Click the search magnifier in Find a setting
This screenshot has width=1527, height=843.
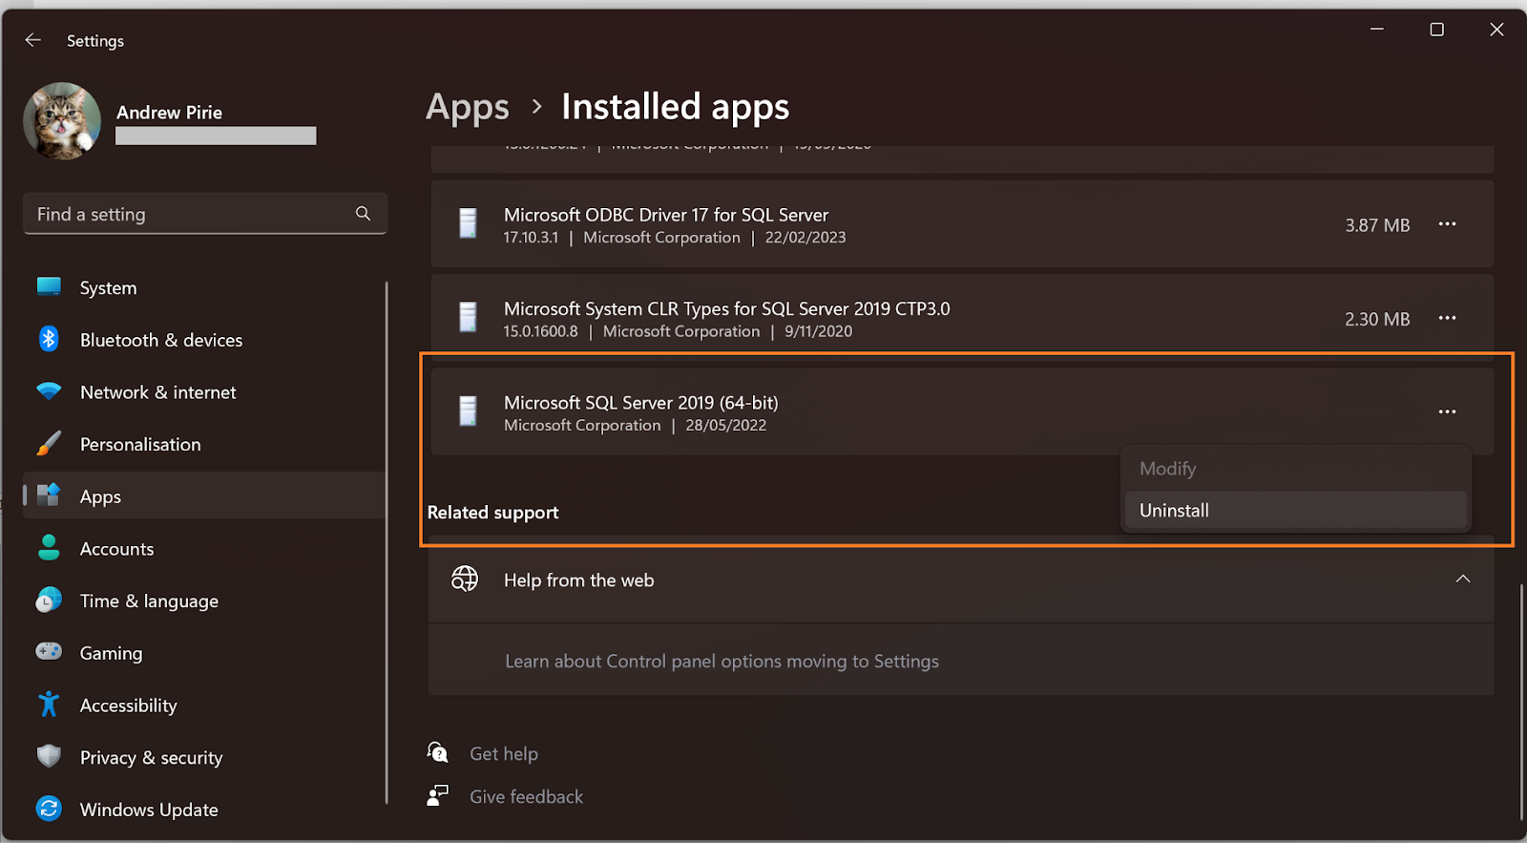coord(363,214)
